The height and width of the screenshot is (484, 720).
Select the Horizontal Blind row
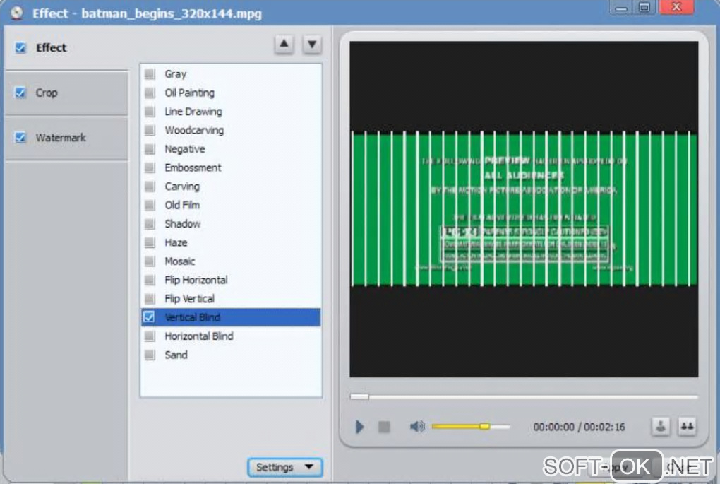(231, 336)
